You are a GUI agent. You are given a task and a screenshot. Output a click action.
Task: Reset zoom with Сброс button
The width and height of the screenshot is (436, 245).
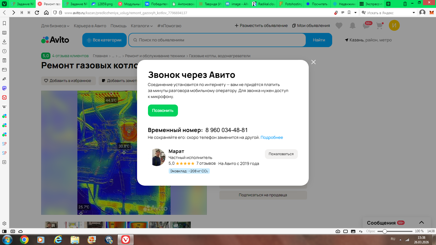[x=371, y=231]
